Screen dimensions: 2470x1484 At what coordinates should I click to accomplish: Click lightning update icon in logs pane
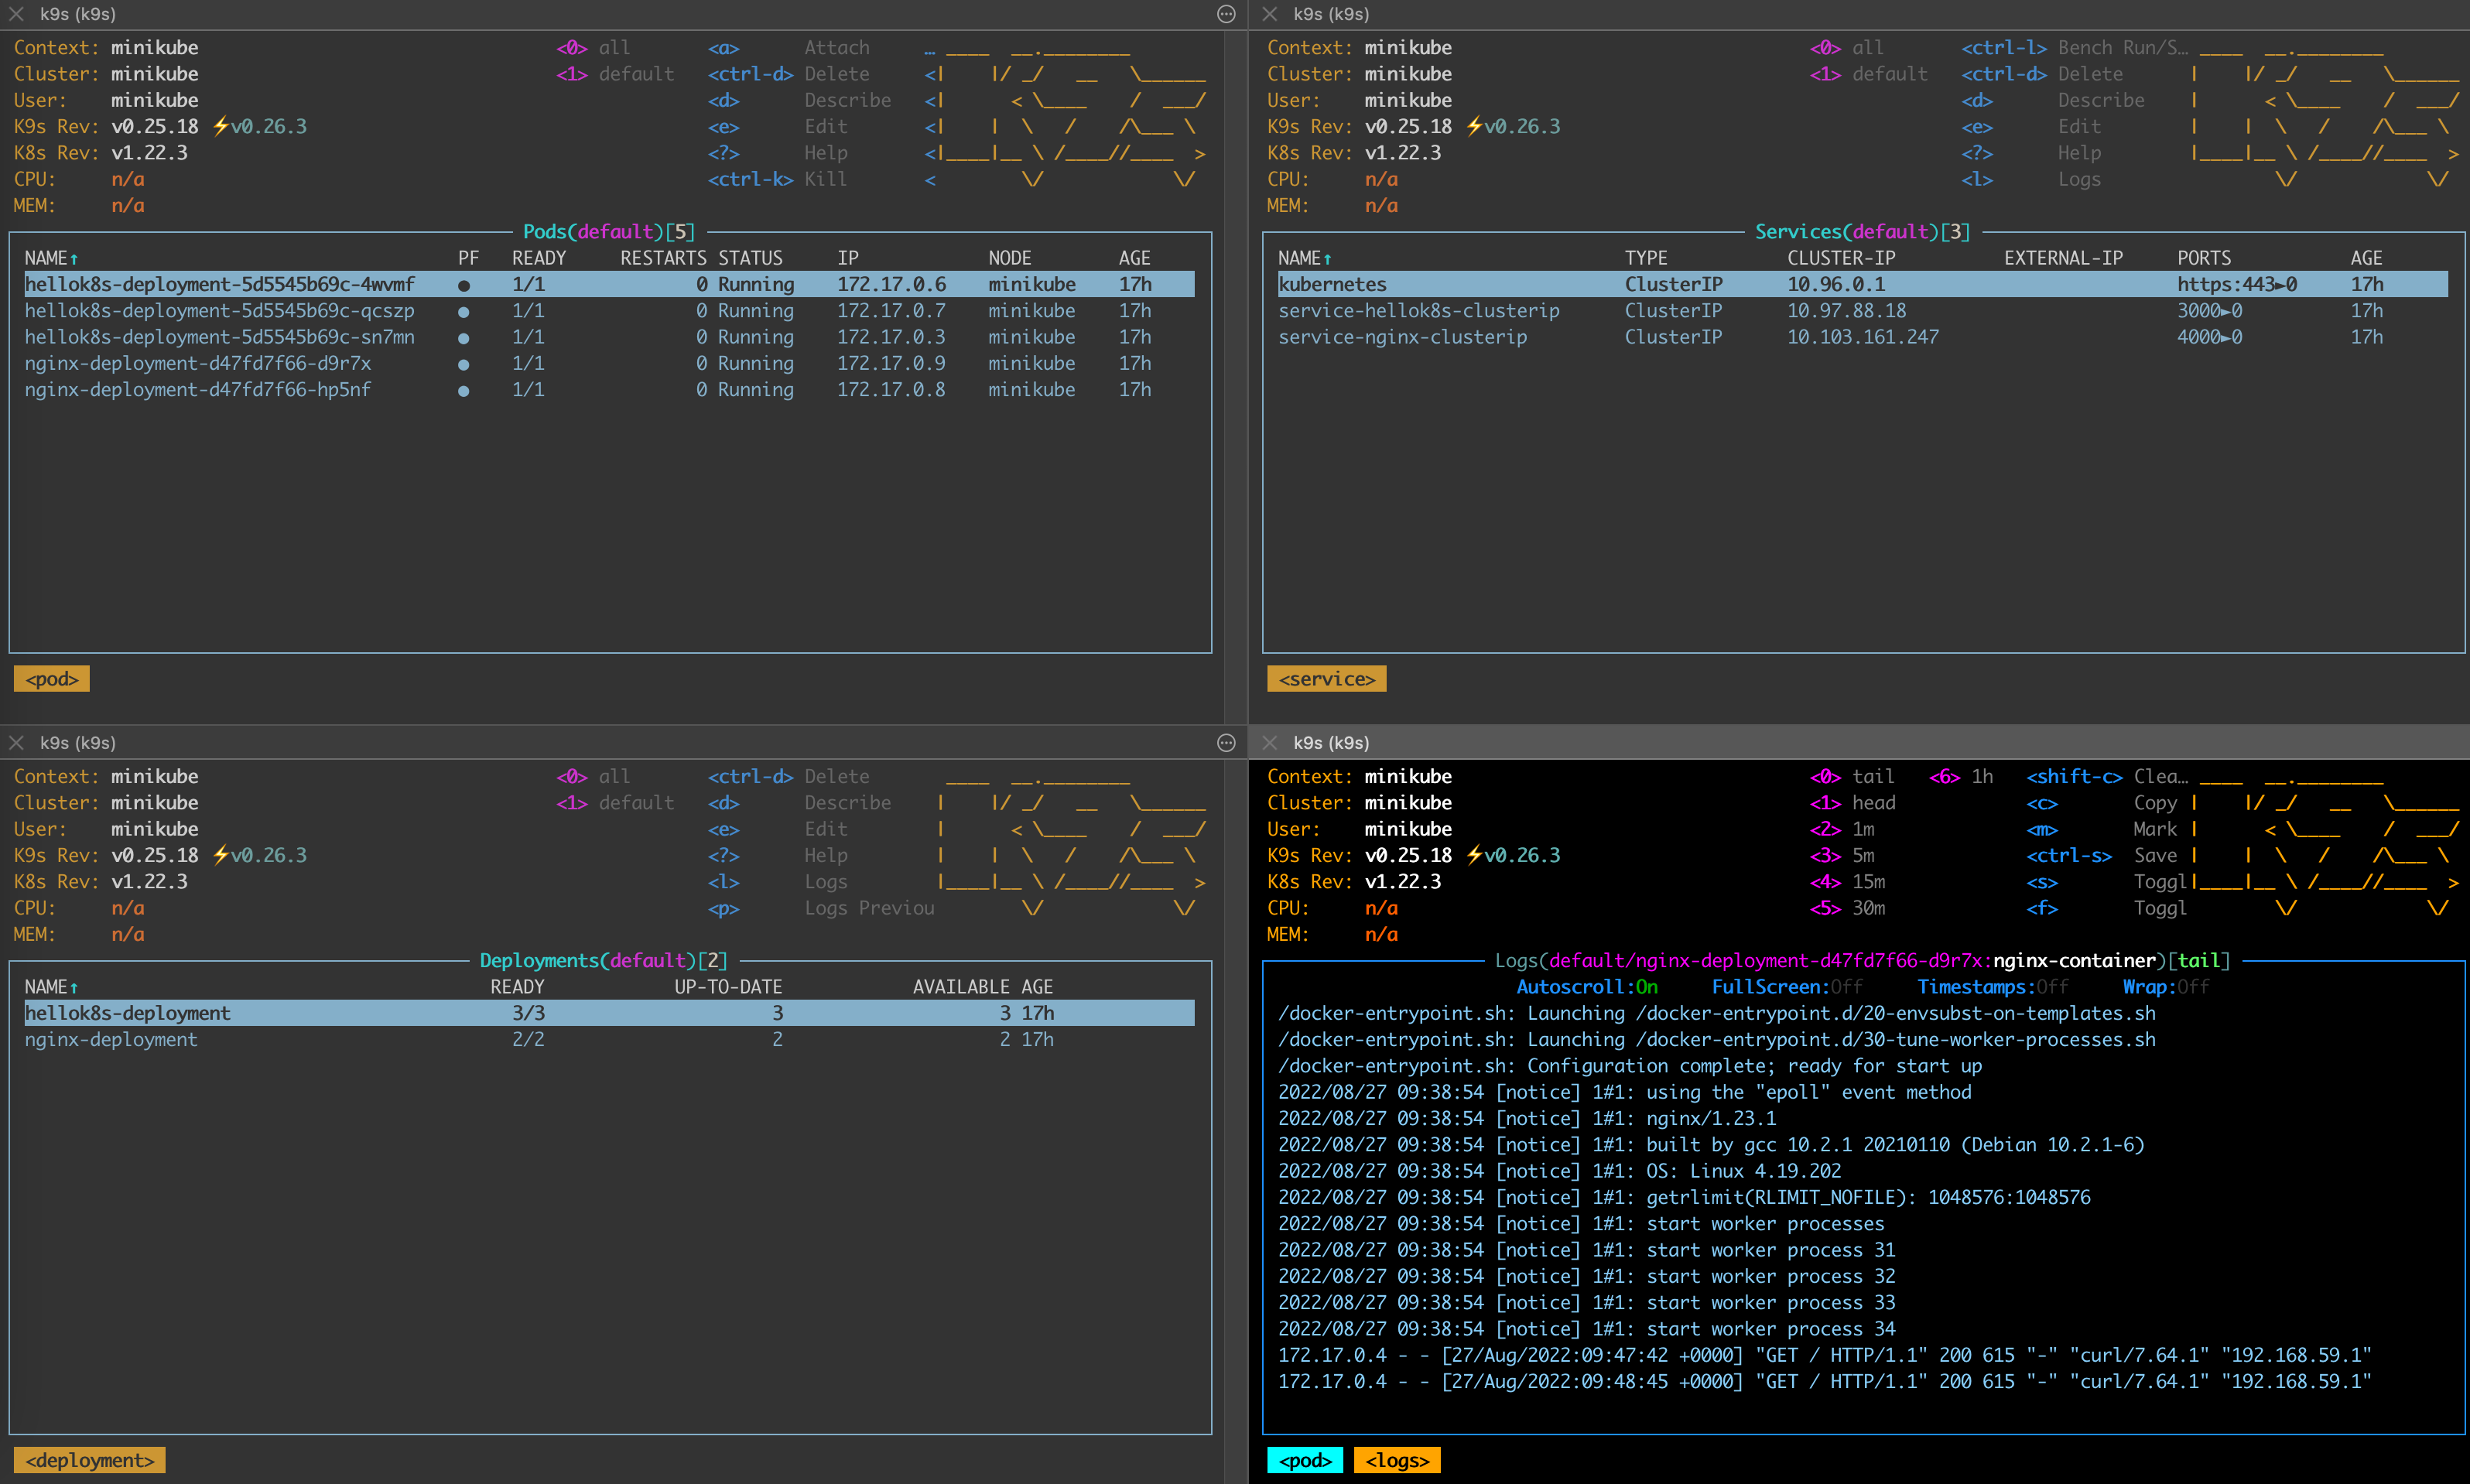1474,856
